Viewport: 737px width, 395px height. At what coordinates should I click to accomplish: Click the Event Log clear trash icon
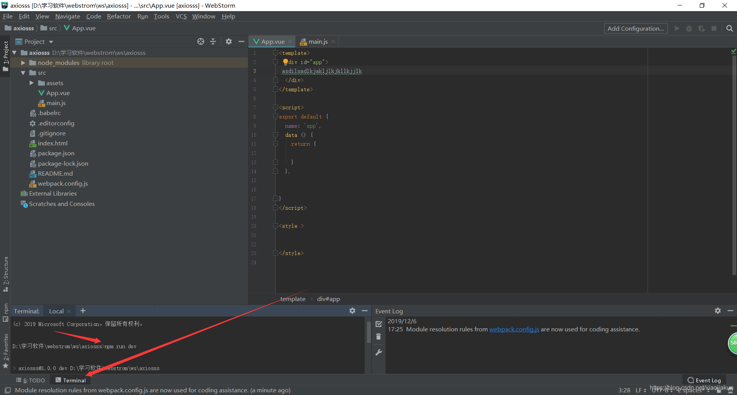378,337
